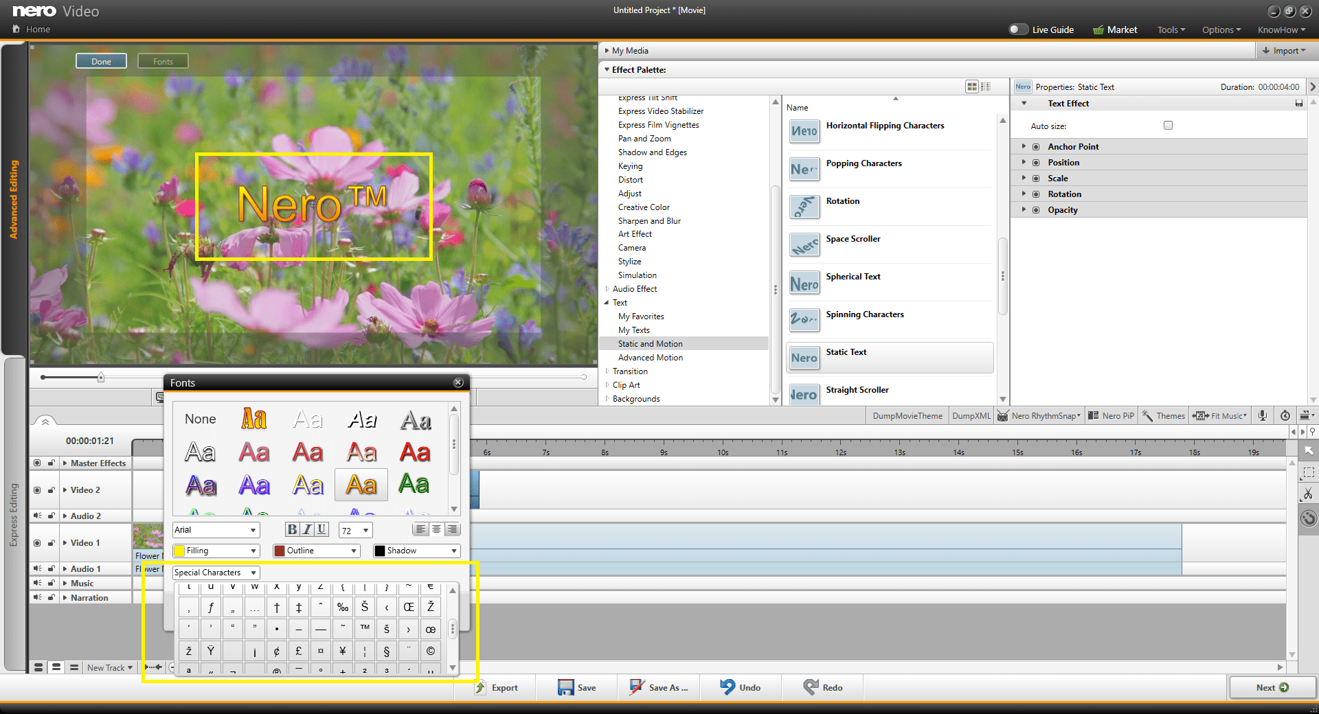Toggle Bold text formatting in Fonts dialog
Viewport: 1319px width, 714px height.
(293, 529)
